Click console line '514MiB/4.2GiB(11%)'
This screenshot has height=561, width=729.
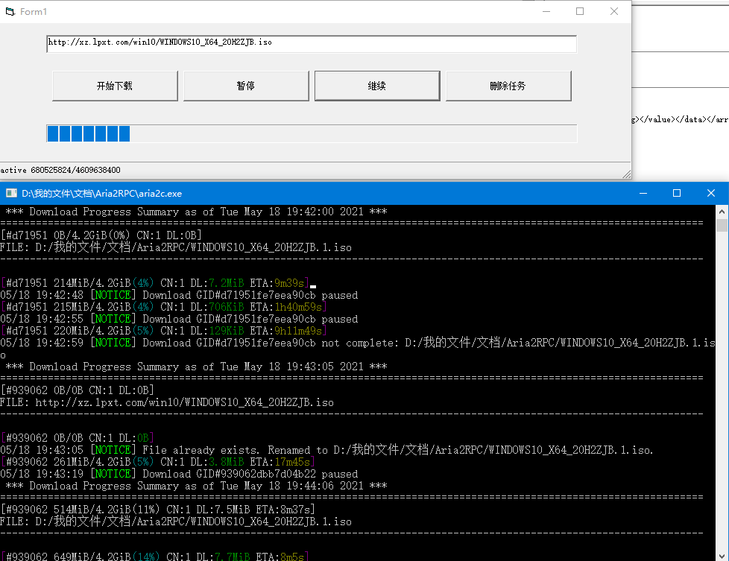click(x=157, y=510)
